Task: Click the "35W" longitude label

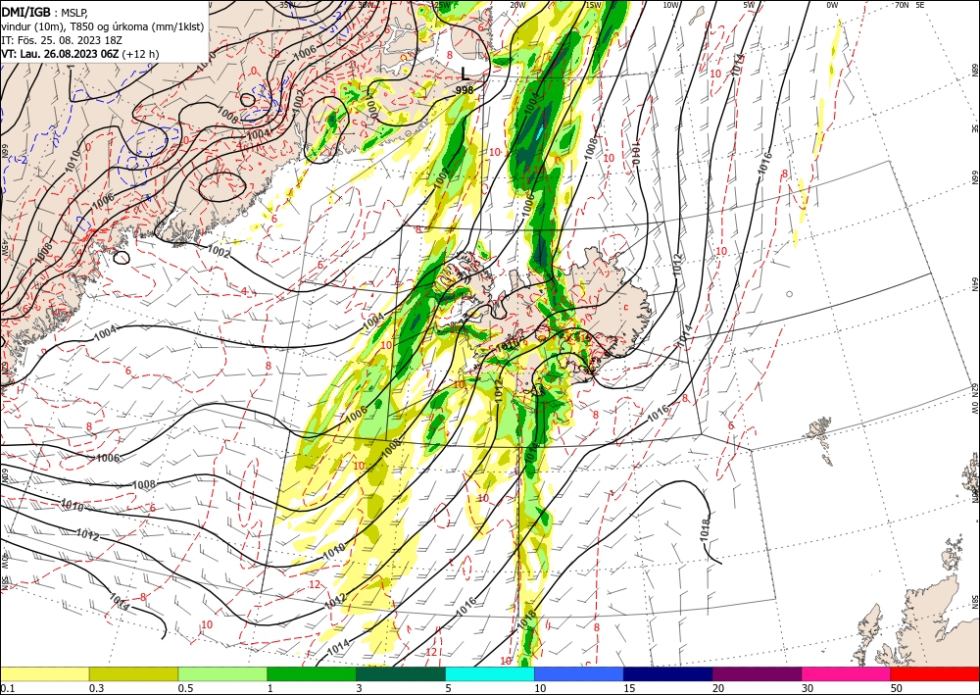Action: (287, 5)
